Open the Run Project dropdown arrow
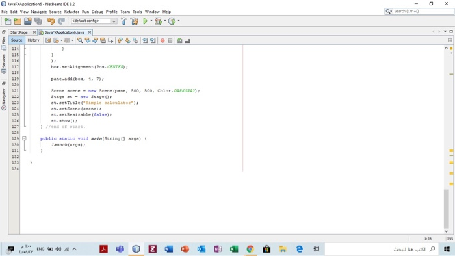 151,21
